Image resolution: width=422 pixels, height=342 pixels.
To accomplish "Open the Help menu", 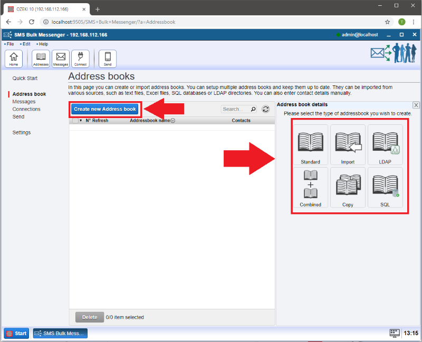I will coord(43,44).
